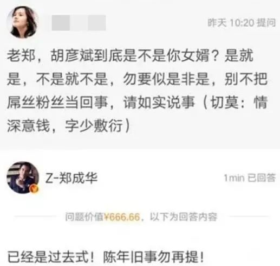The image size is (280, 266).
Task: Click the 1min 已回答 status label
Action: [x=250, y=178]
